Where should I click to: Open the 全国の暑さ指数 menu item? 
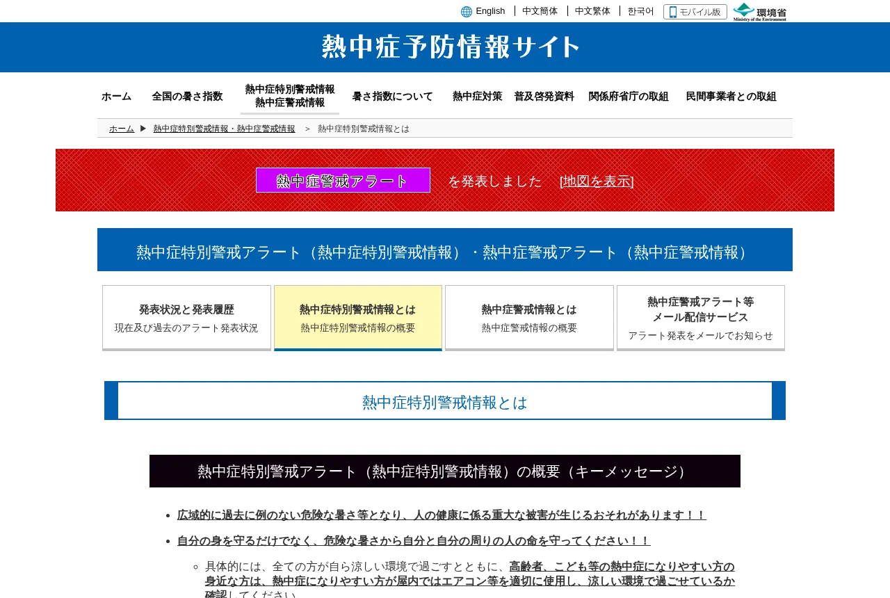(x=188, y=97)
